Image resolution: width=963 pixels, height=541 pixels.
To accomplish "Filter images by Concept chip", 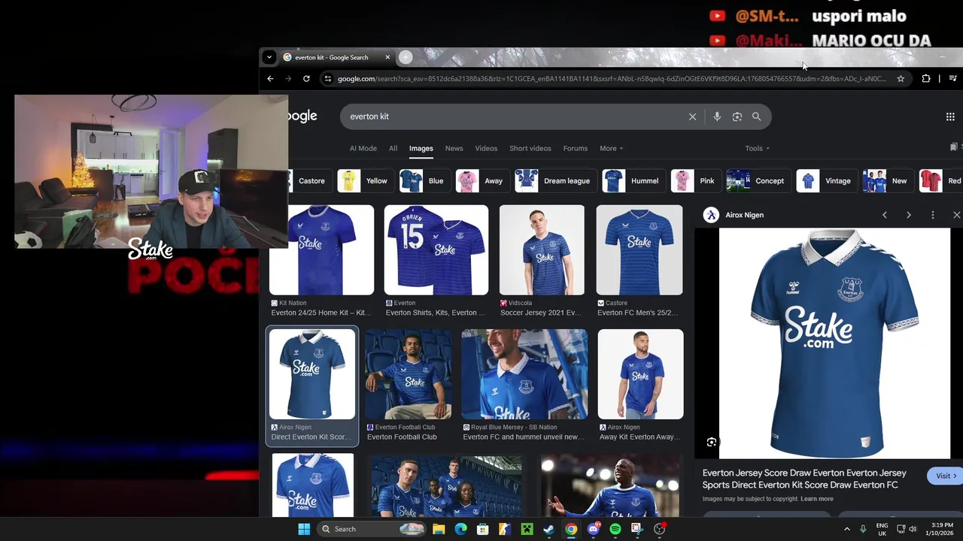I will pyautogui.click(x=758, y=181).
